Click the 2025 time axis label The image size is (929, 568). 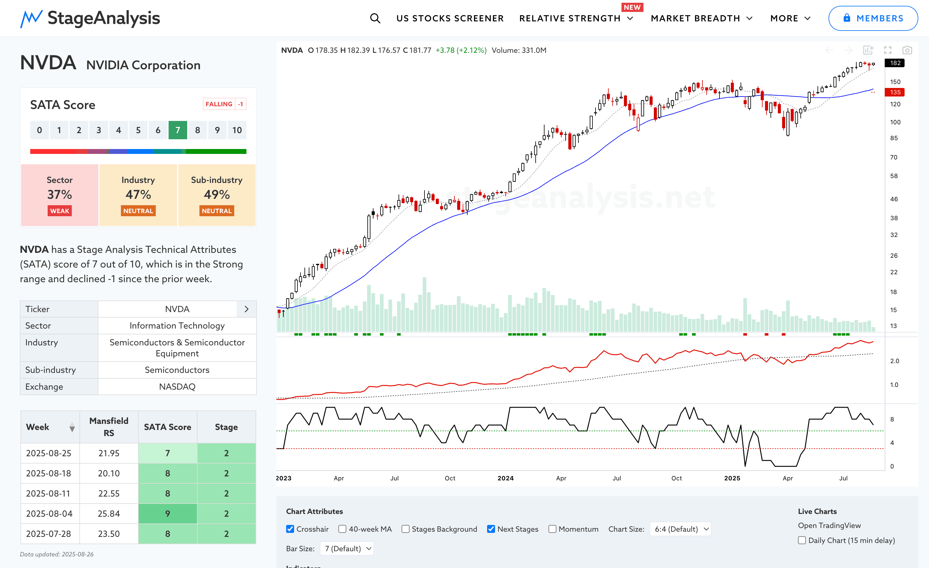[732, 478]
